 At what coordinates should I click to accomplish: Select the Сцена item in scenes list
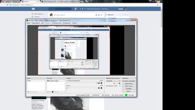click(x=36, y=81)
